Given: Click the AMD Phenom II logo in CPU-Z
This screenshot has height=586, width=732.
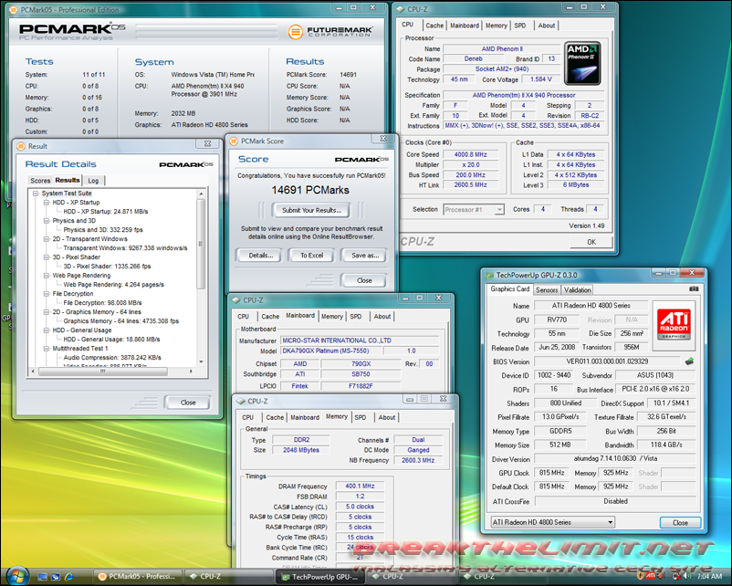Looking at the screenshot, I should click(x=582, y=64).
